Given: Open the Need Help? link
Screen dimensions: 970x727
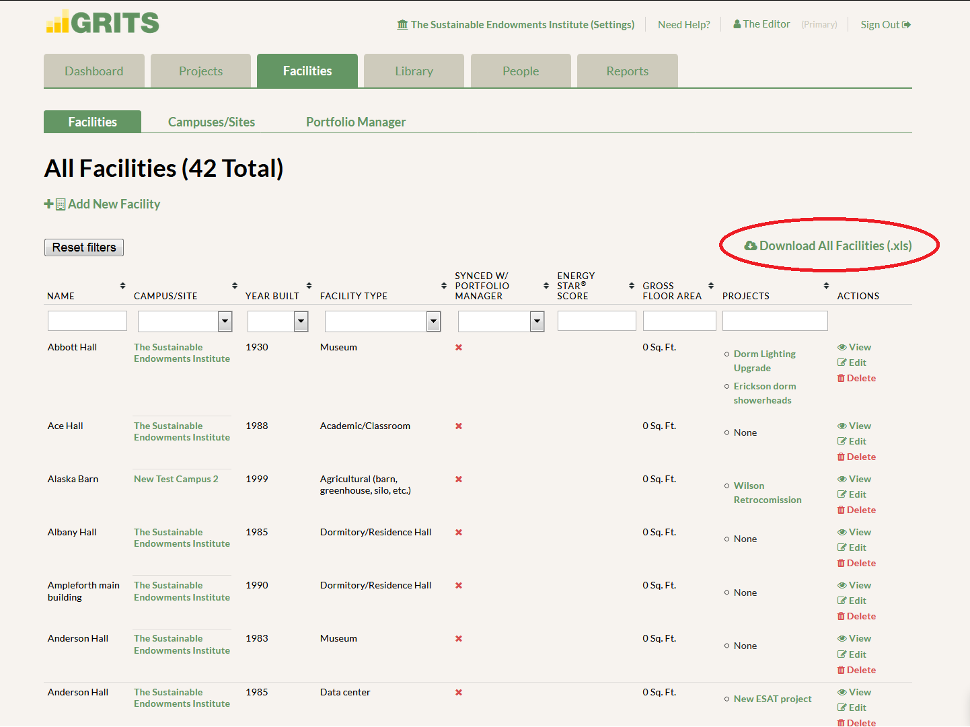Looking at the screenshot, I should point(684,25).
